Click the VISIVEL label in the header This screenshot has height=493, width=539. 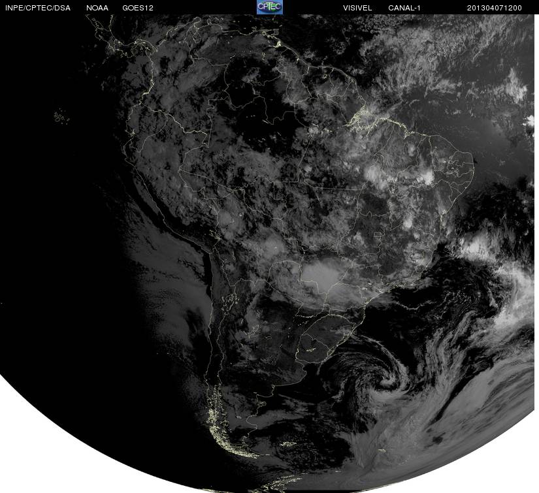pos(357,8)
